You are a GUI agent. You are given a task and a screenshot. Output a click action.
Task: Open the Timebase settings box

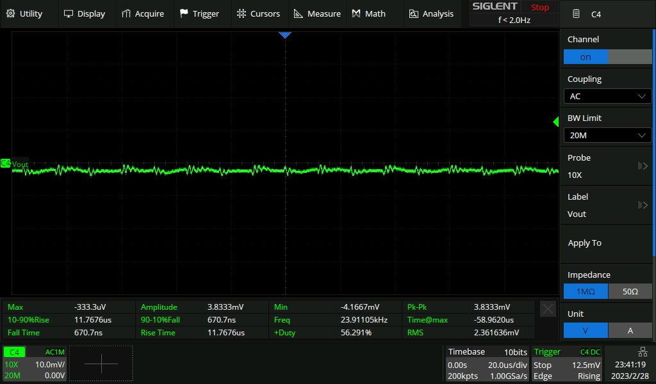[x=487, y=364]
